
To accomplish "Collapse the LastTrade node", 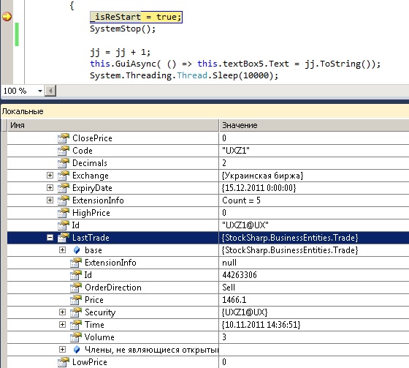I will (50, 238).
